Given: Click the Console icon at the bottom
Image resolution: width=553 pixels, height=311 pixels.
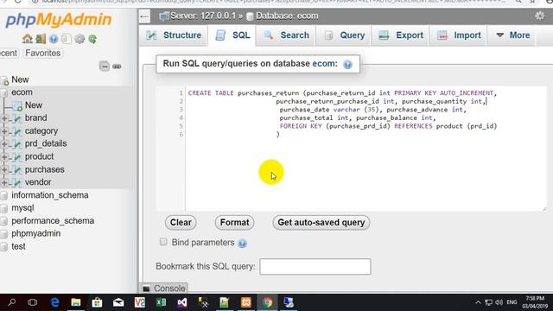Looking at the screenshot, I should (x=146, y=289).
